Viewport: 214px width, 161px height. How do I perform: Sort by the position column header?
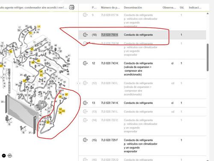click(94, 8)
